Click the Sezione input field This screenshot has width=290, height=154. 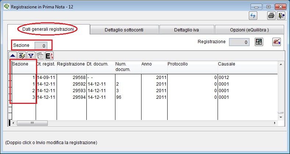tap(41, 46)
